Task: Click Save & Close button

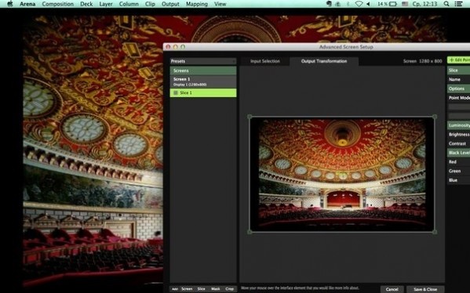Action: 425,289
